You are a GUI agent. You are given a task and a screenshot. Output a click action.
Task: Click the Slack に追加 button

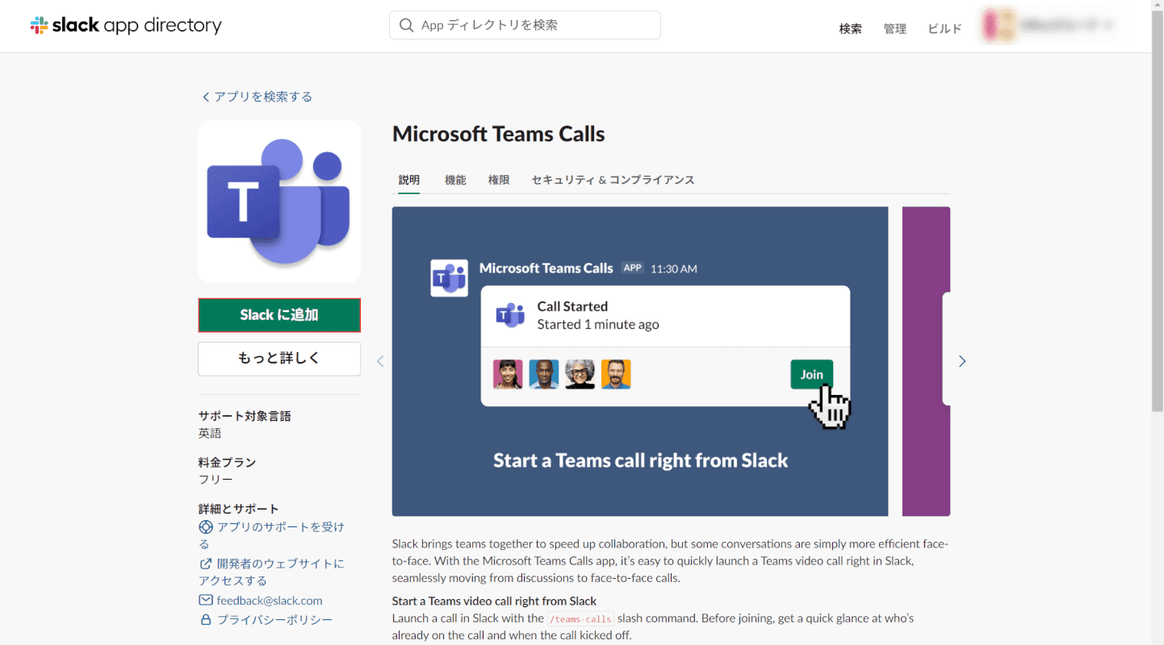point(279,315)
